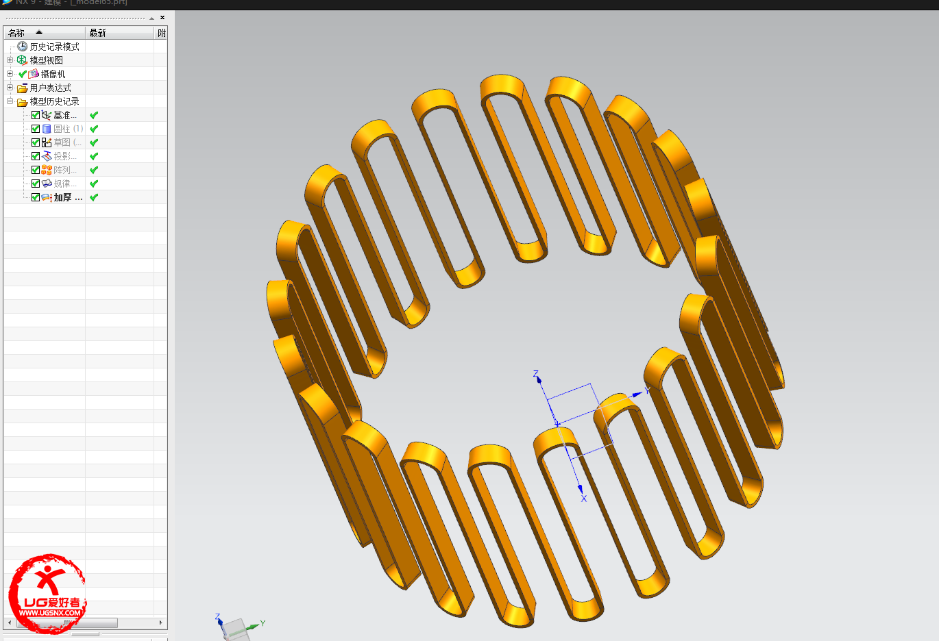
Task: Sort by the 名称 column header
Action: coord(45,33)
